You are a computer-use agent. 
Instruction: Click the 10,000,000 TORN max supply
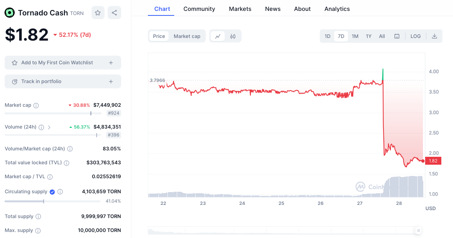(x=100, y=230)
